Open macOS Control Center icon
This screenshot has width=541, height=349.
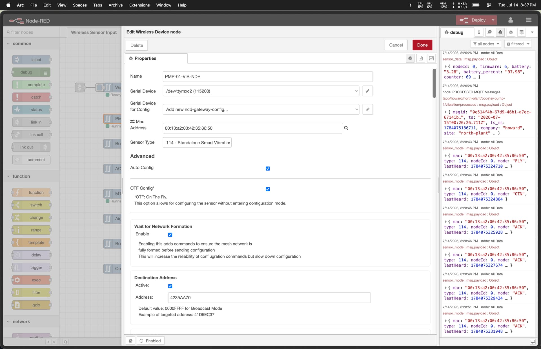click(489, 5)
